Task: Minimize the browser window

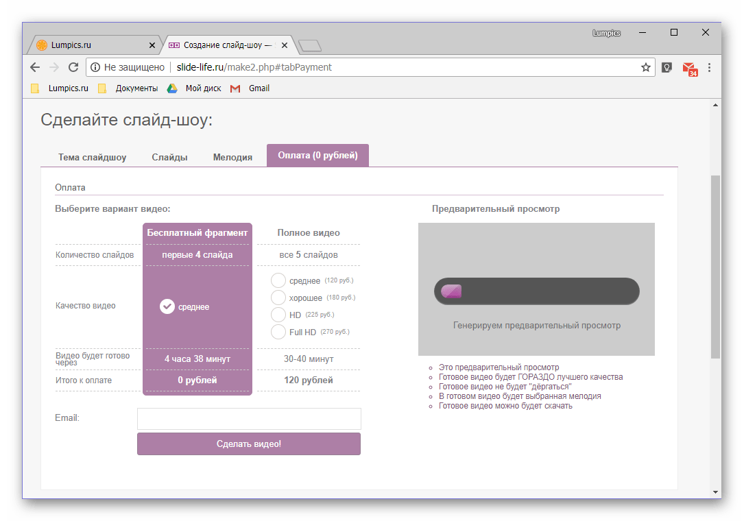Action: tap(643, 33)
